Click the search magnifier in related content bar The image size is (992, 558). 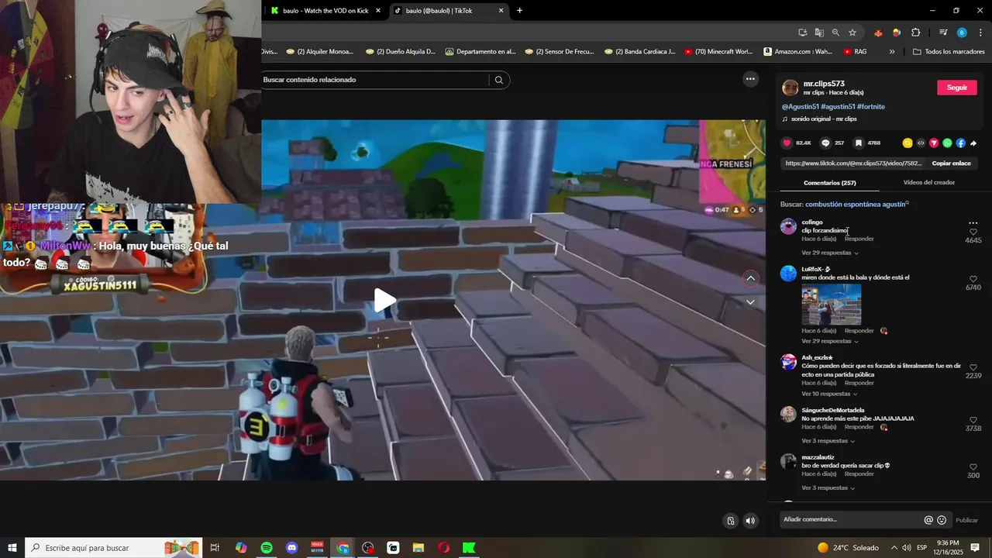click(x=499, y=80)
